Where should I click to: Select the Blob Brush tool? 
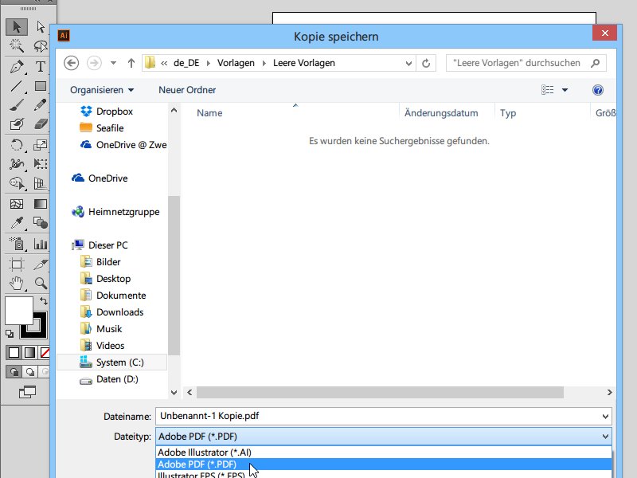coord(17,124)
